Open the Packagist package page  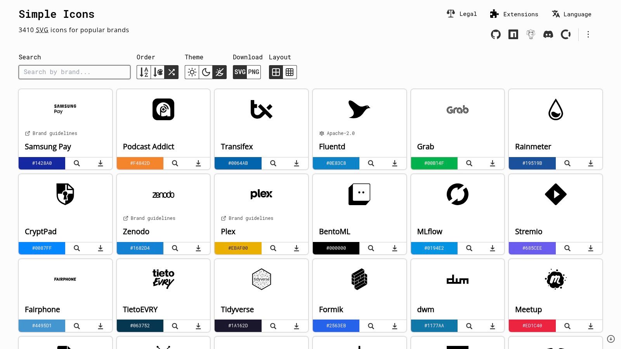pos(531,34)
